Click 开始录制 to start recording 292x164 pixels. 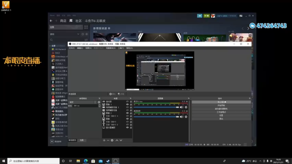221,105
